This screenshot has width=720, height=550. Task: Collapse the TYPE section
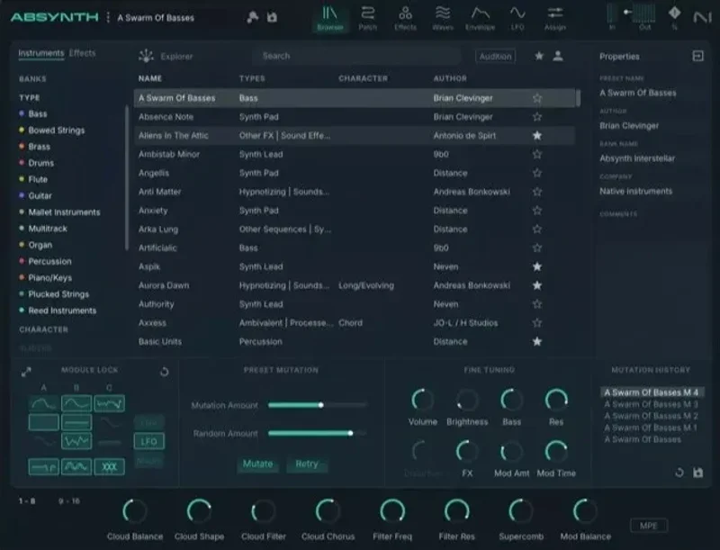(x=30, y=98)
